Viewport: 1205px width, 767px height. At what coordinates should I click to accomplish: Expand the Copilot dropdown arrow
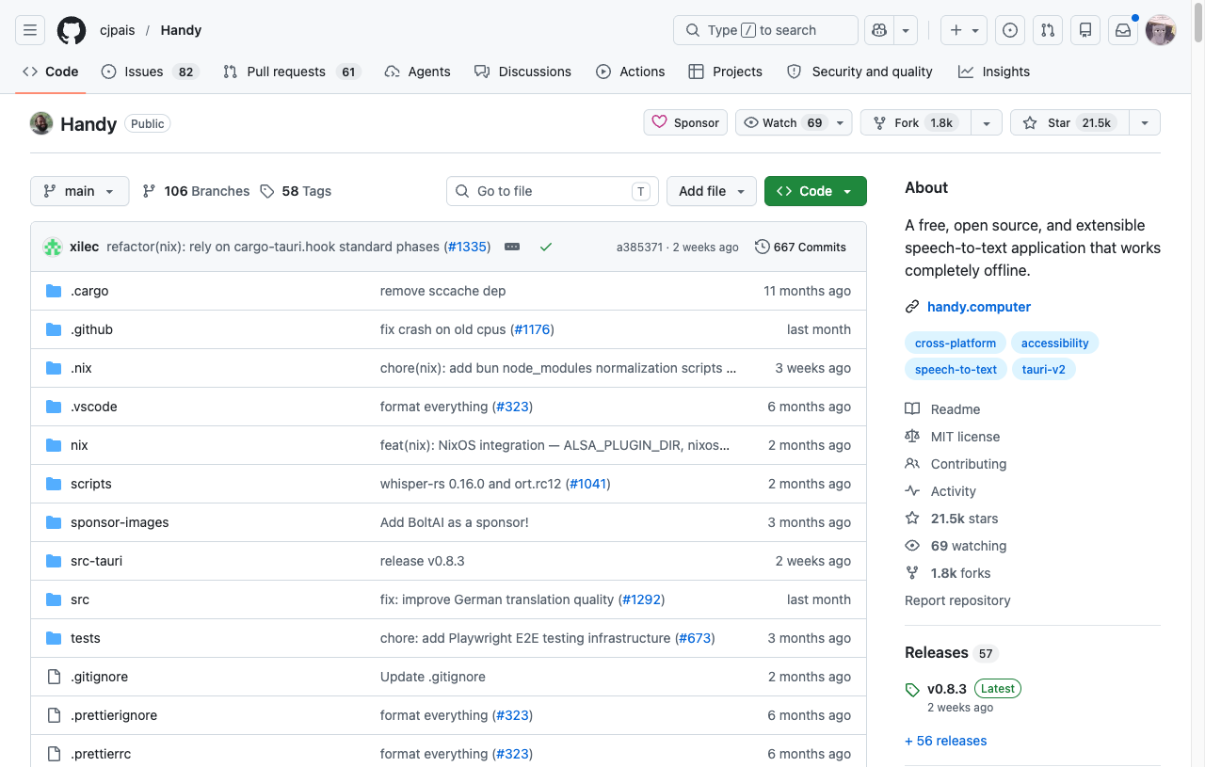pyautogui.click(x=906, y=30)
